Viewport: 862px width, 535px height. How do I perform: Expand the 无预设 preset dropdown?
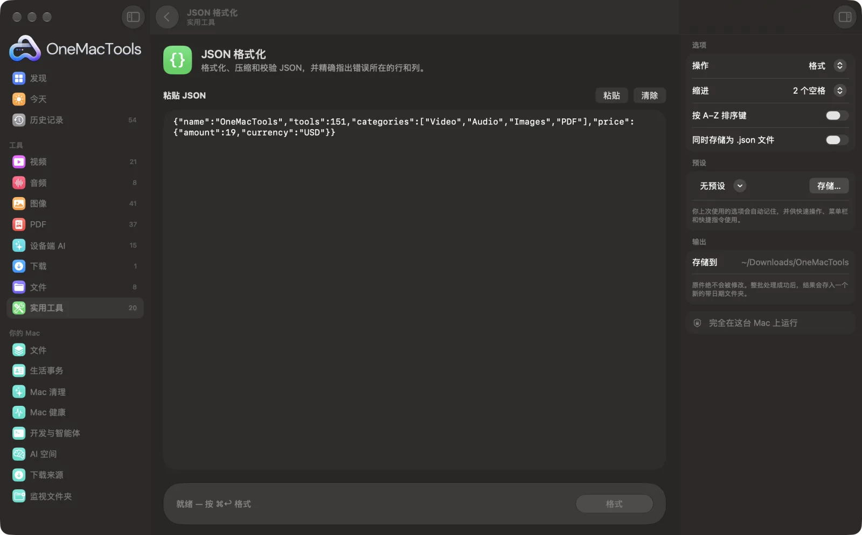pos(722,186)
